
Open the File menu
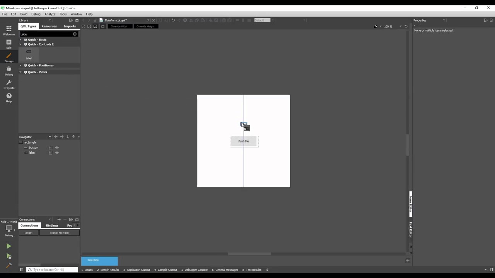click(5, 14)
